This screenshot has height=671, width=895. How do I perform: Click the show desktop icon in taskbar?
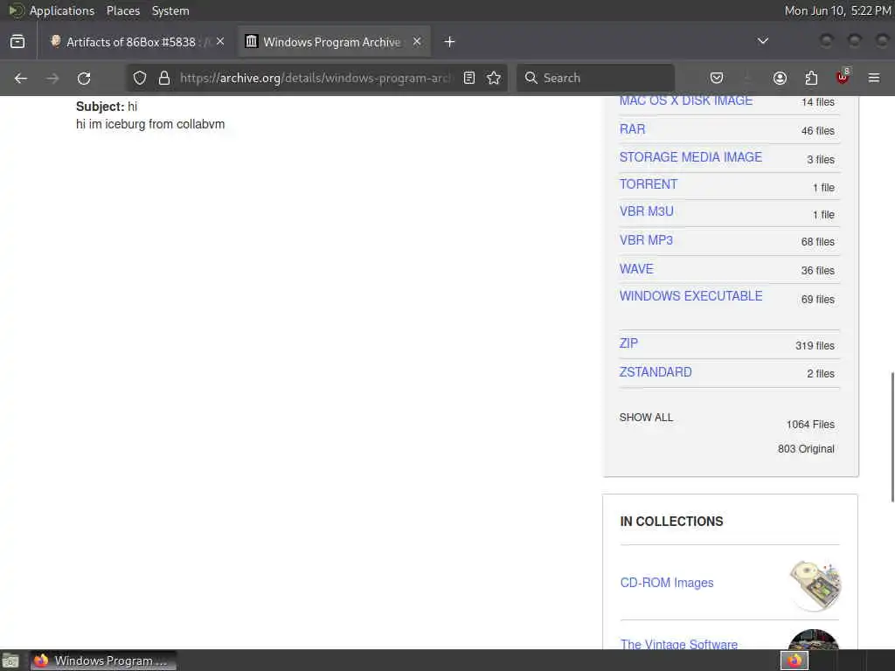click(x=10, y=661)
